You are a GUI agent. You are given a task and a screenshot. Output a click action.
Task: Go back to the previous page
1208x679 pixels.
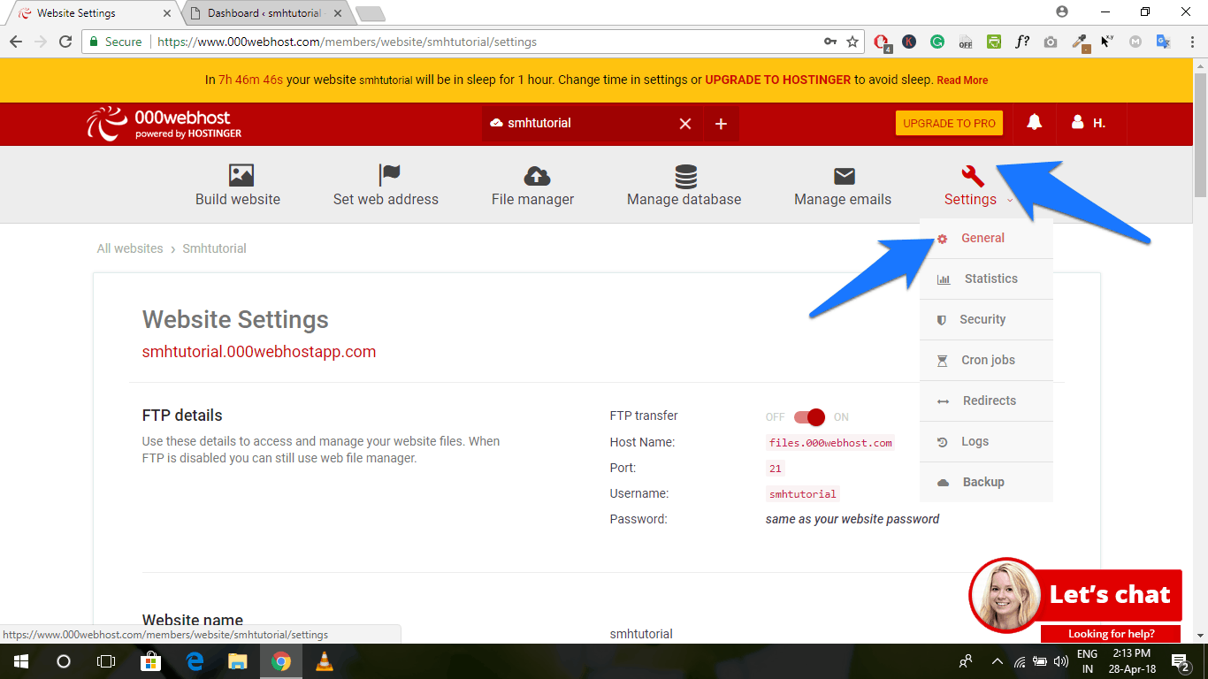15,42
